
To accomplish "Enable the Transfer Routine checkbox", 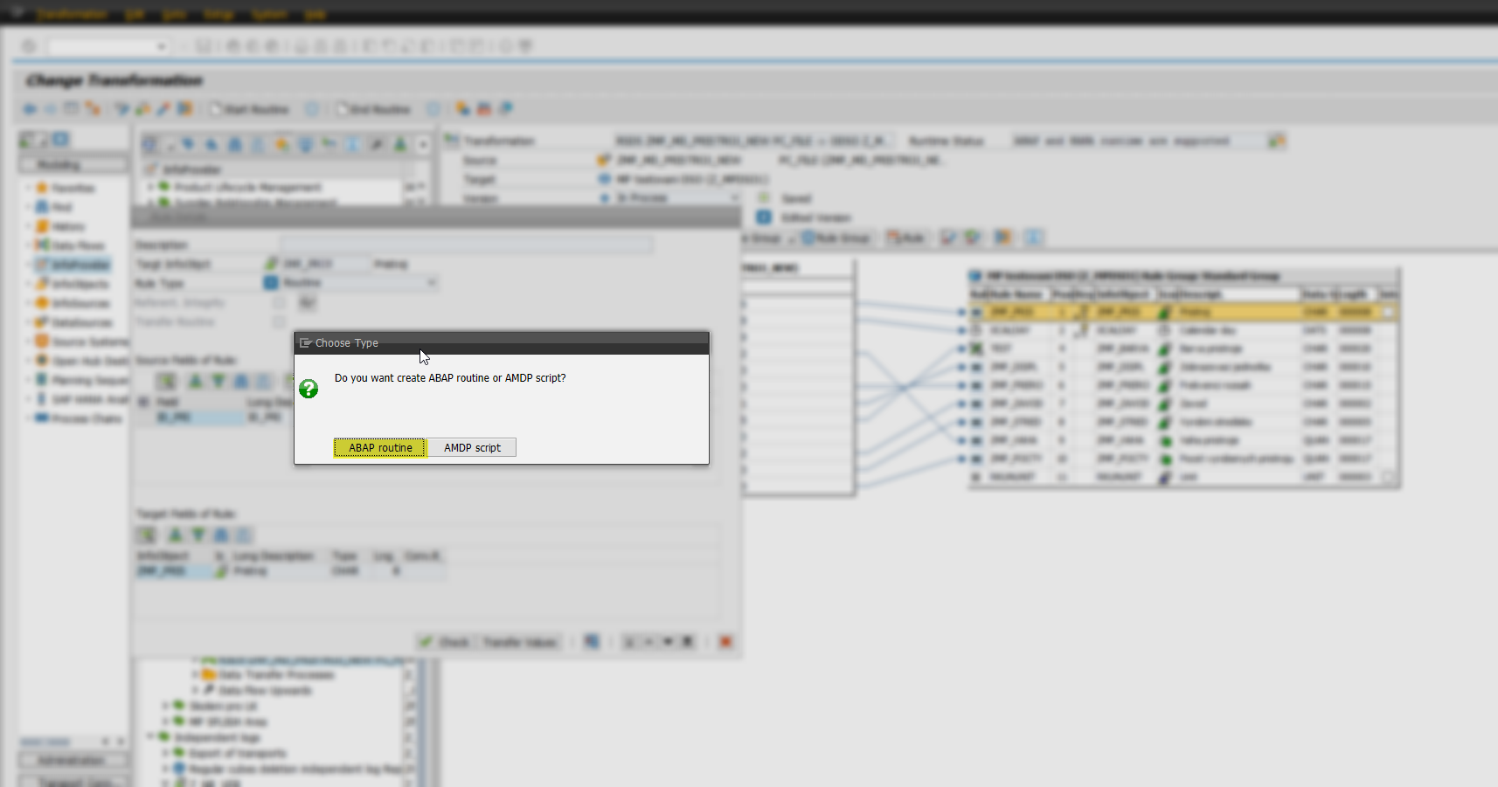I will (x=279, y=321).
